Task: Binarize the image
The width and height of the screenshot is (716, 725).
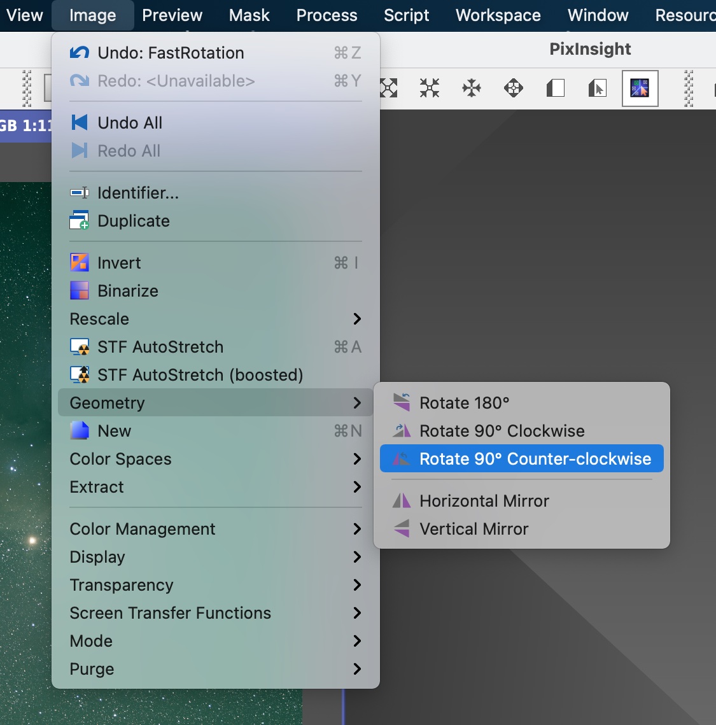Action: pyautogui.click(x=127, y=291)
